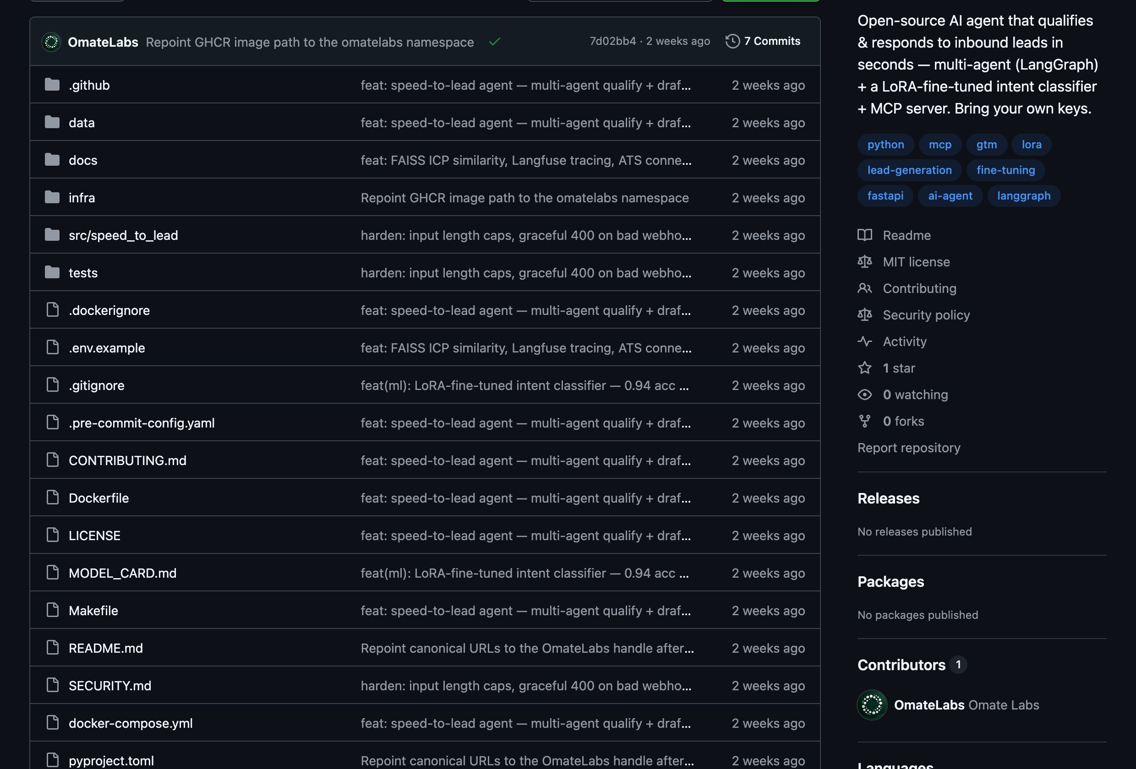Open the langgraph topic tag
This screenshot has width=1136, height=769.
(x=1024, y=196)
